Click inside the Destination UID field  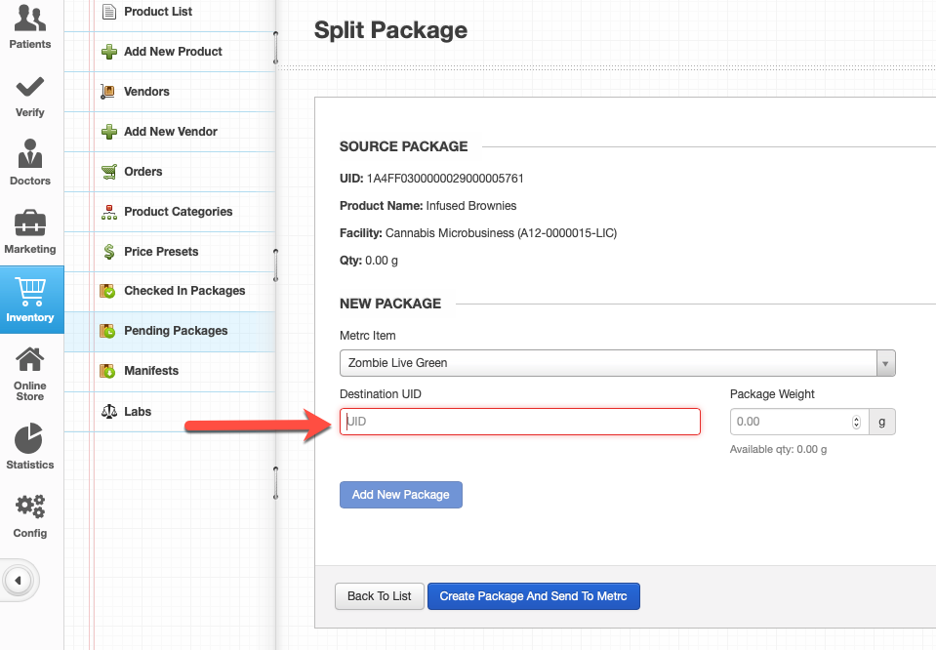coord(519,421)
